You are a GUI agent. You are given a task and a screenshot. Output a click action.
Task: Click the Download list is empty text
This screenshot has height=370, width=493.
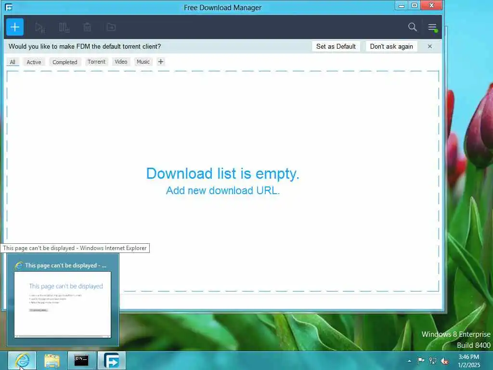222,173
